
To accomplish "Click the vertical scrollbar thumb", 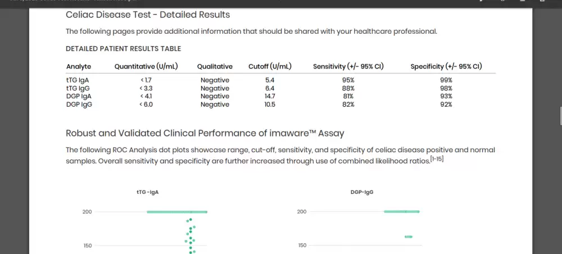I will [x=560, y=115].
